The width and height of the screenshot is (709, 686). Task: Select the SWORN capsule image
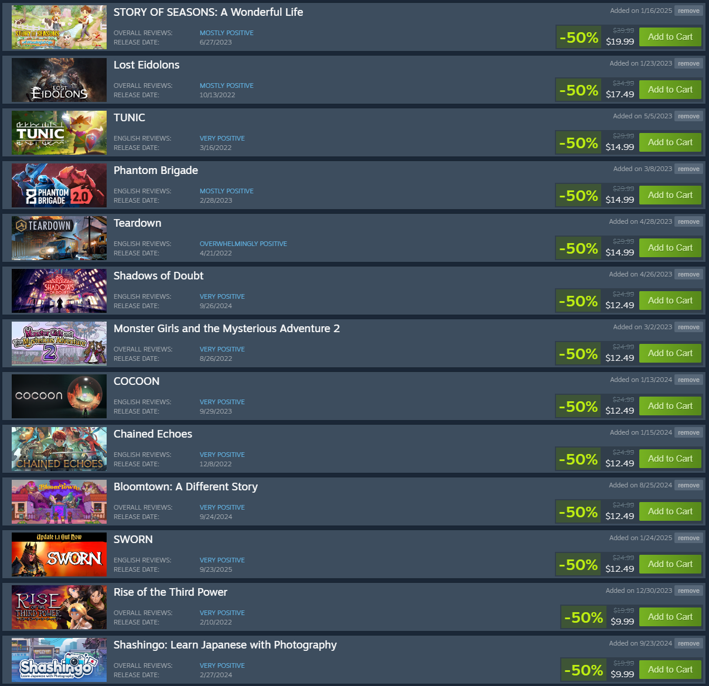(59, 555)
